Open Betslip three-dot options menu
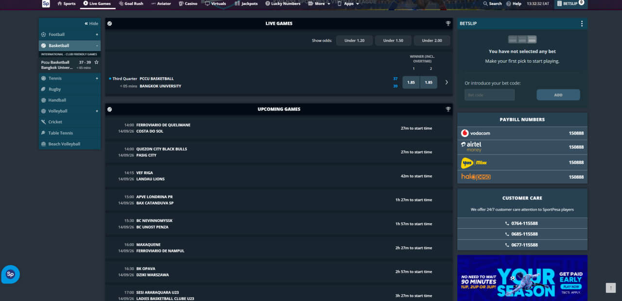Image resolution: width=622 pixels, height=301 pixels. tap(582, 23)
